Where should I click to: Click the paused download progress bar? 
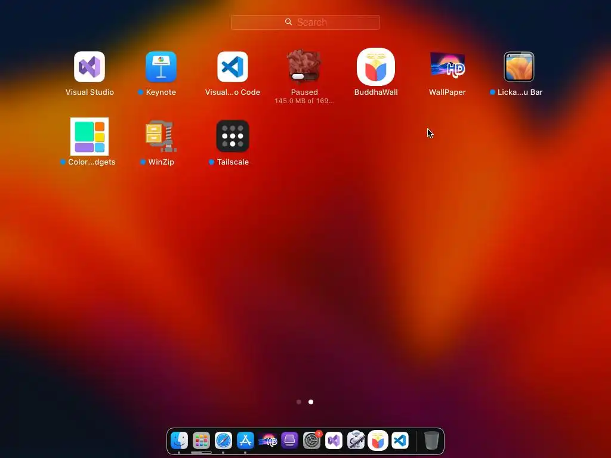click(x=304, y=76)
